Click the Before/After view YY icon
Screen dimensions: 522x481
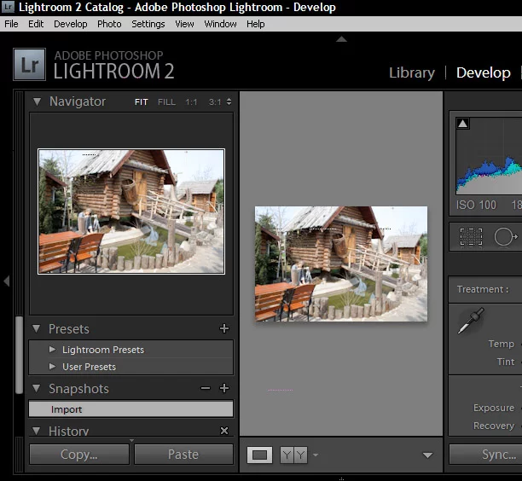click(293, 455)
